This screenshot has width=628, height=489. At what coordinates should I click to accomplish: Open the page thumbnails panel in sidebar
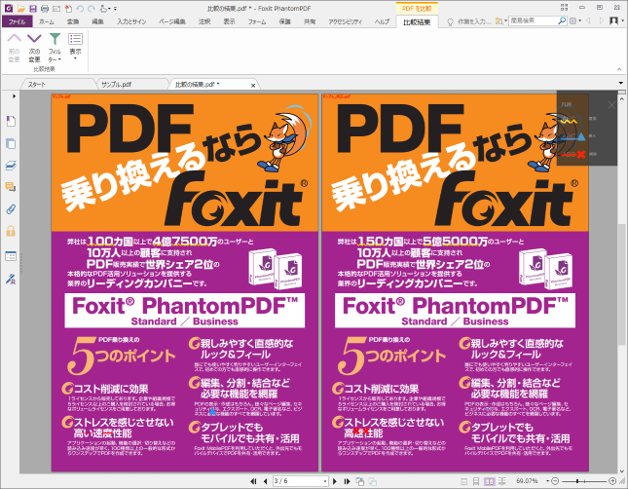click(11, 143)
